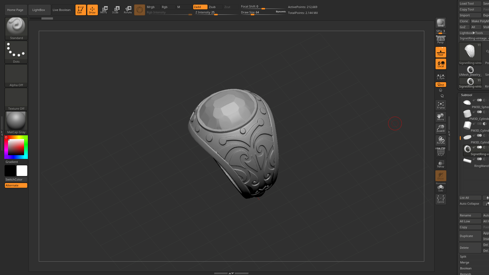
Task: Toggle Rgb draw mode
Action: [x=168, y=7]
